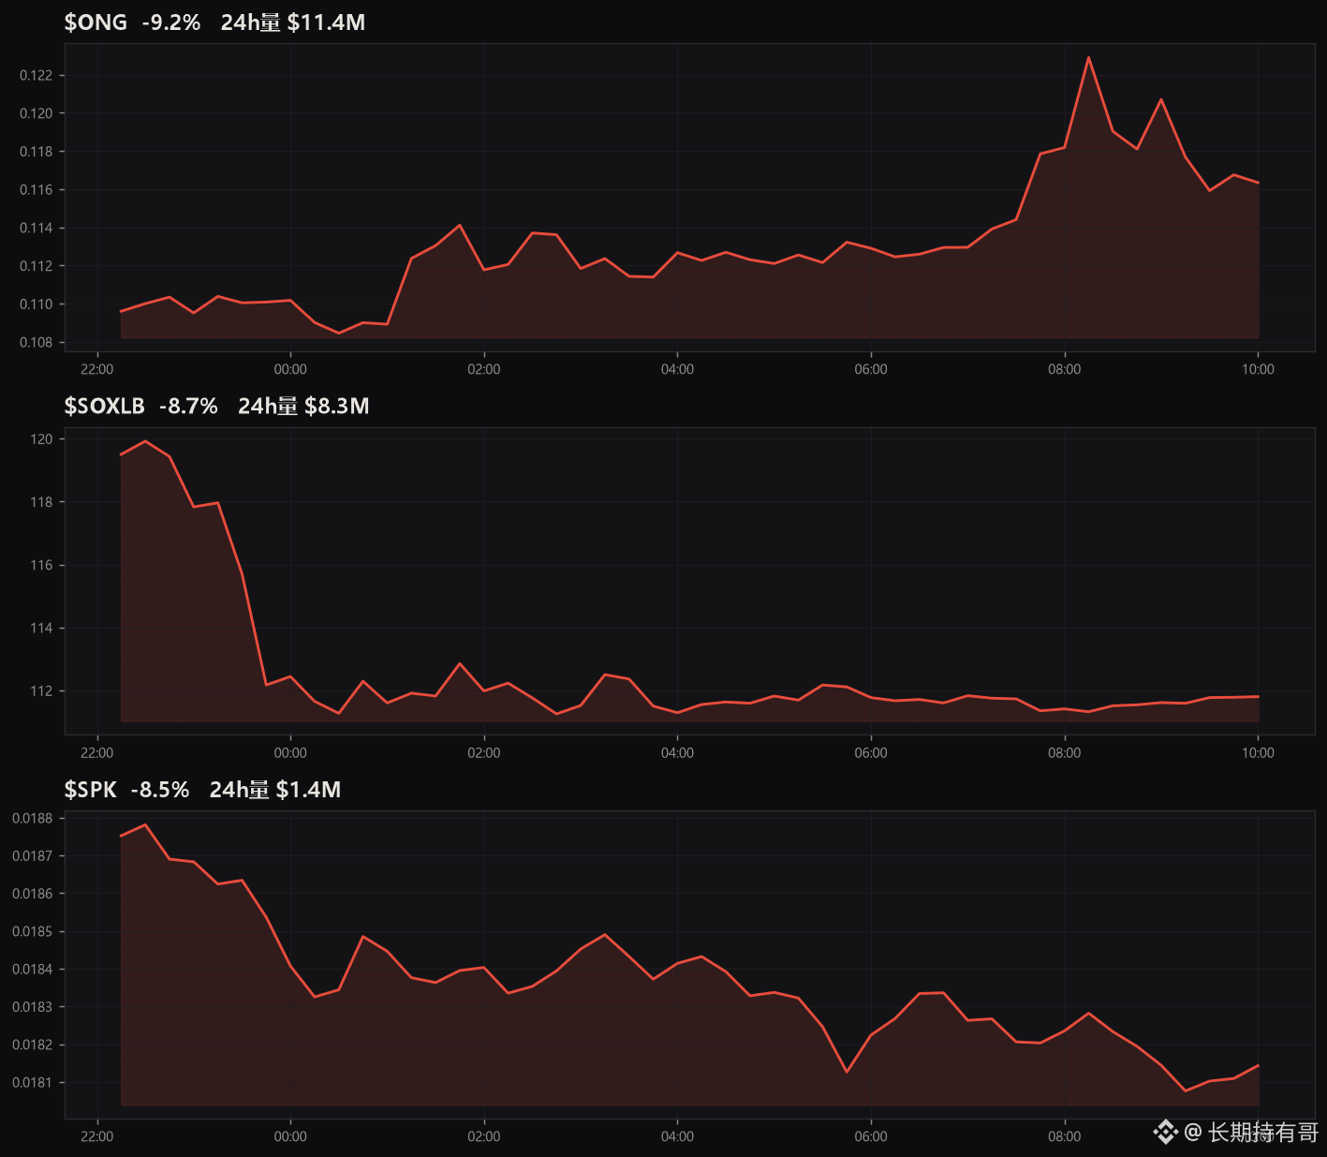The height and width of the screenshot is (1157, 1327).
Task: Select the 0.116 price axis label
Action: 37,190
